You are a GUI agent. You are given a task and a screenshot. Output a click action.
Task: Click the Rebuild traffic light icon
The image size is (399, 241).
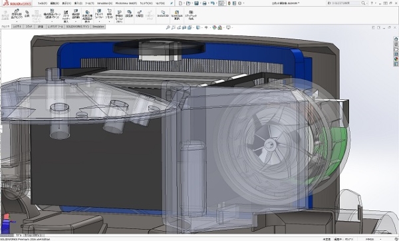click(x=229, y=3)
